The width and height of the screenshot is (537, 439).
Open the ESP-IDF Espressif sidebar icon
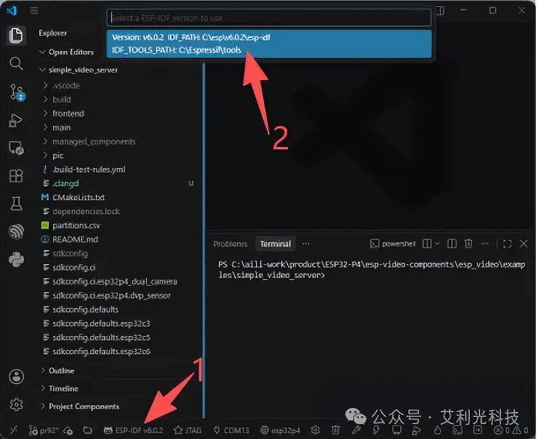[x=16, y=232]
